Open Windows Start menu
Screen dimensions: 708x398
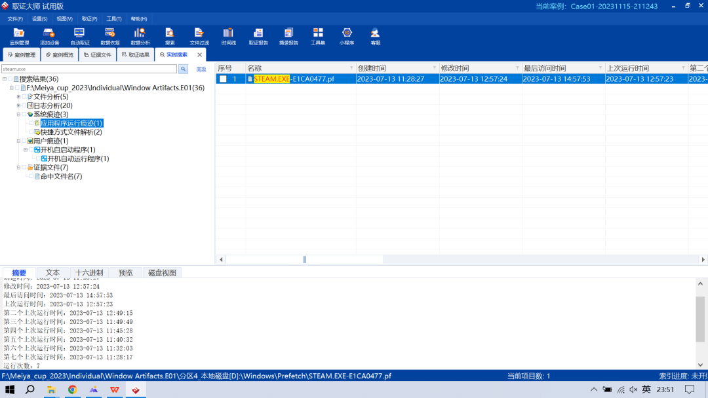(9, 390)
